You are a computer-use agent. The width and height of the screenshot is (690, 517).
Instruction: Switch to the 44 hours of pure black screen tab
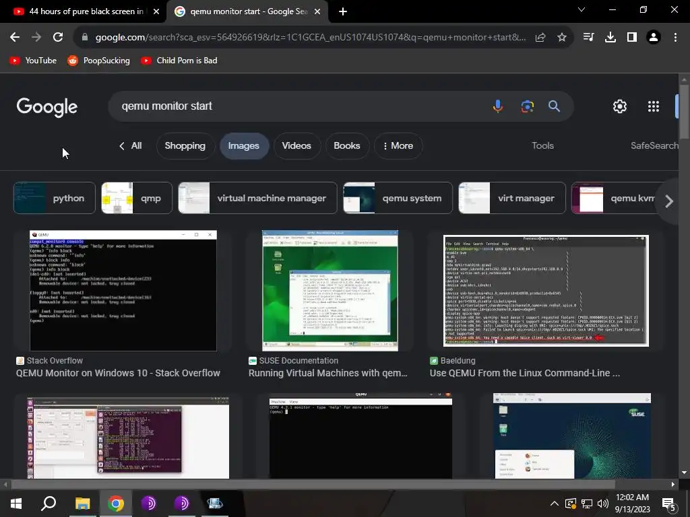coord(84,11)
